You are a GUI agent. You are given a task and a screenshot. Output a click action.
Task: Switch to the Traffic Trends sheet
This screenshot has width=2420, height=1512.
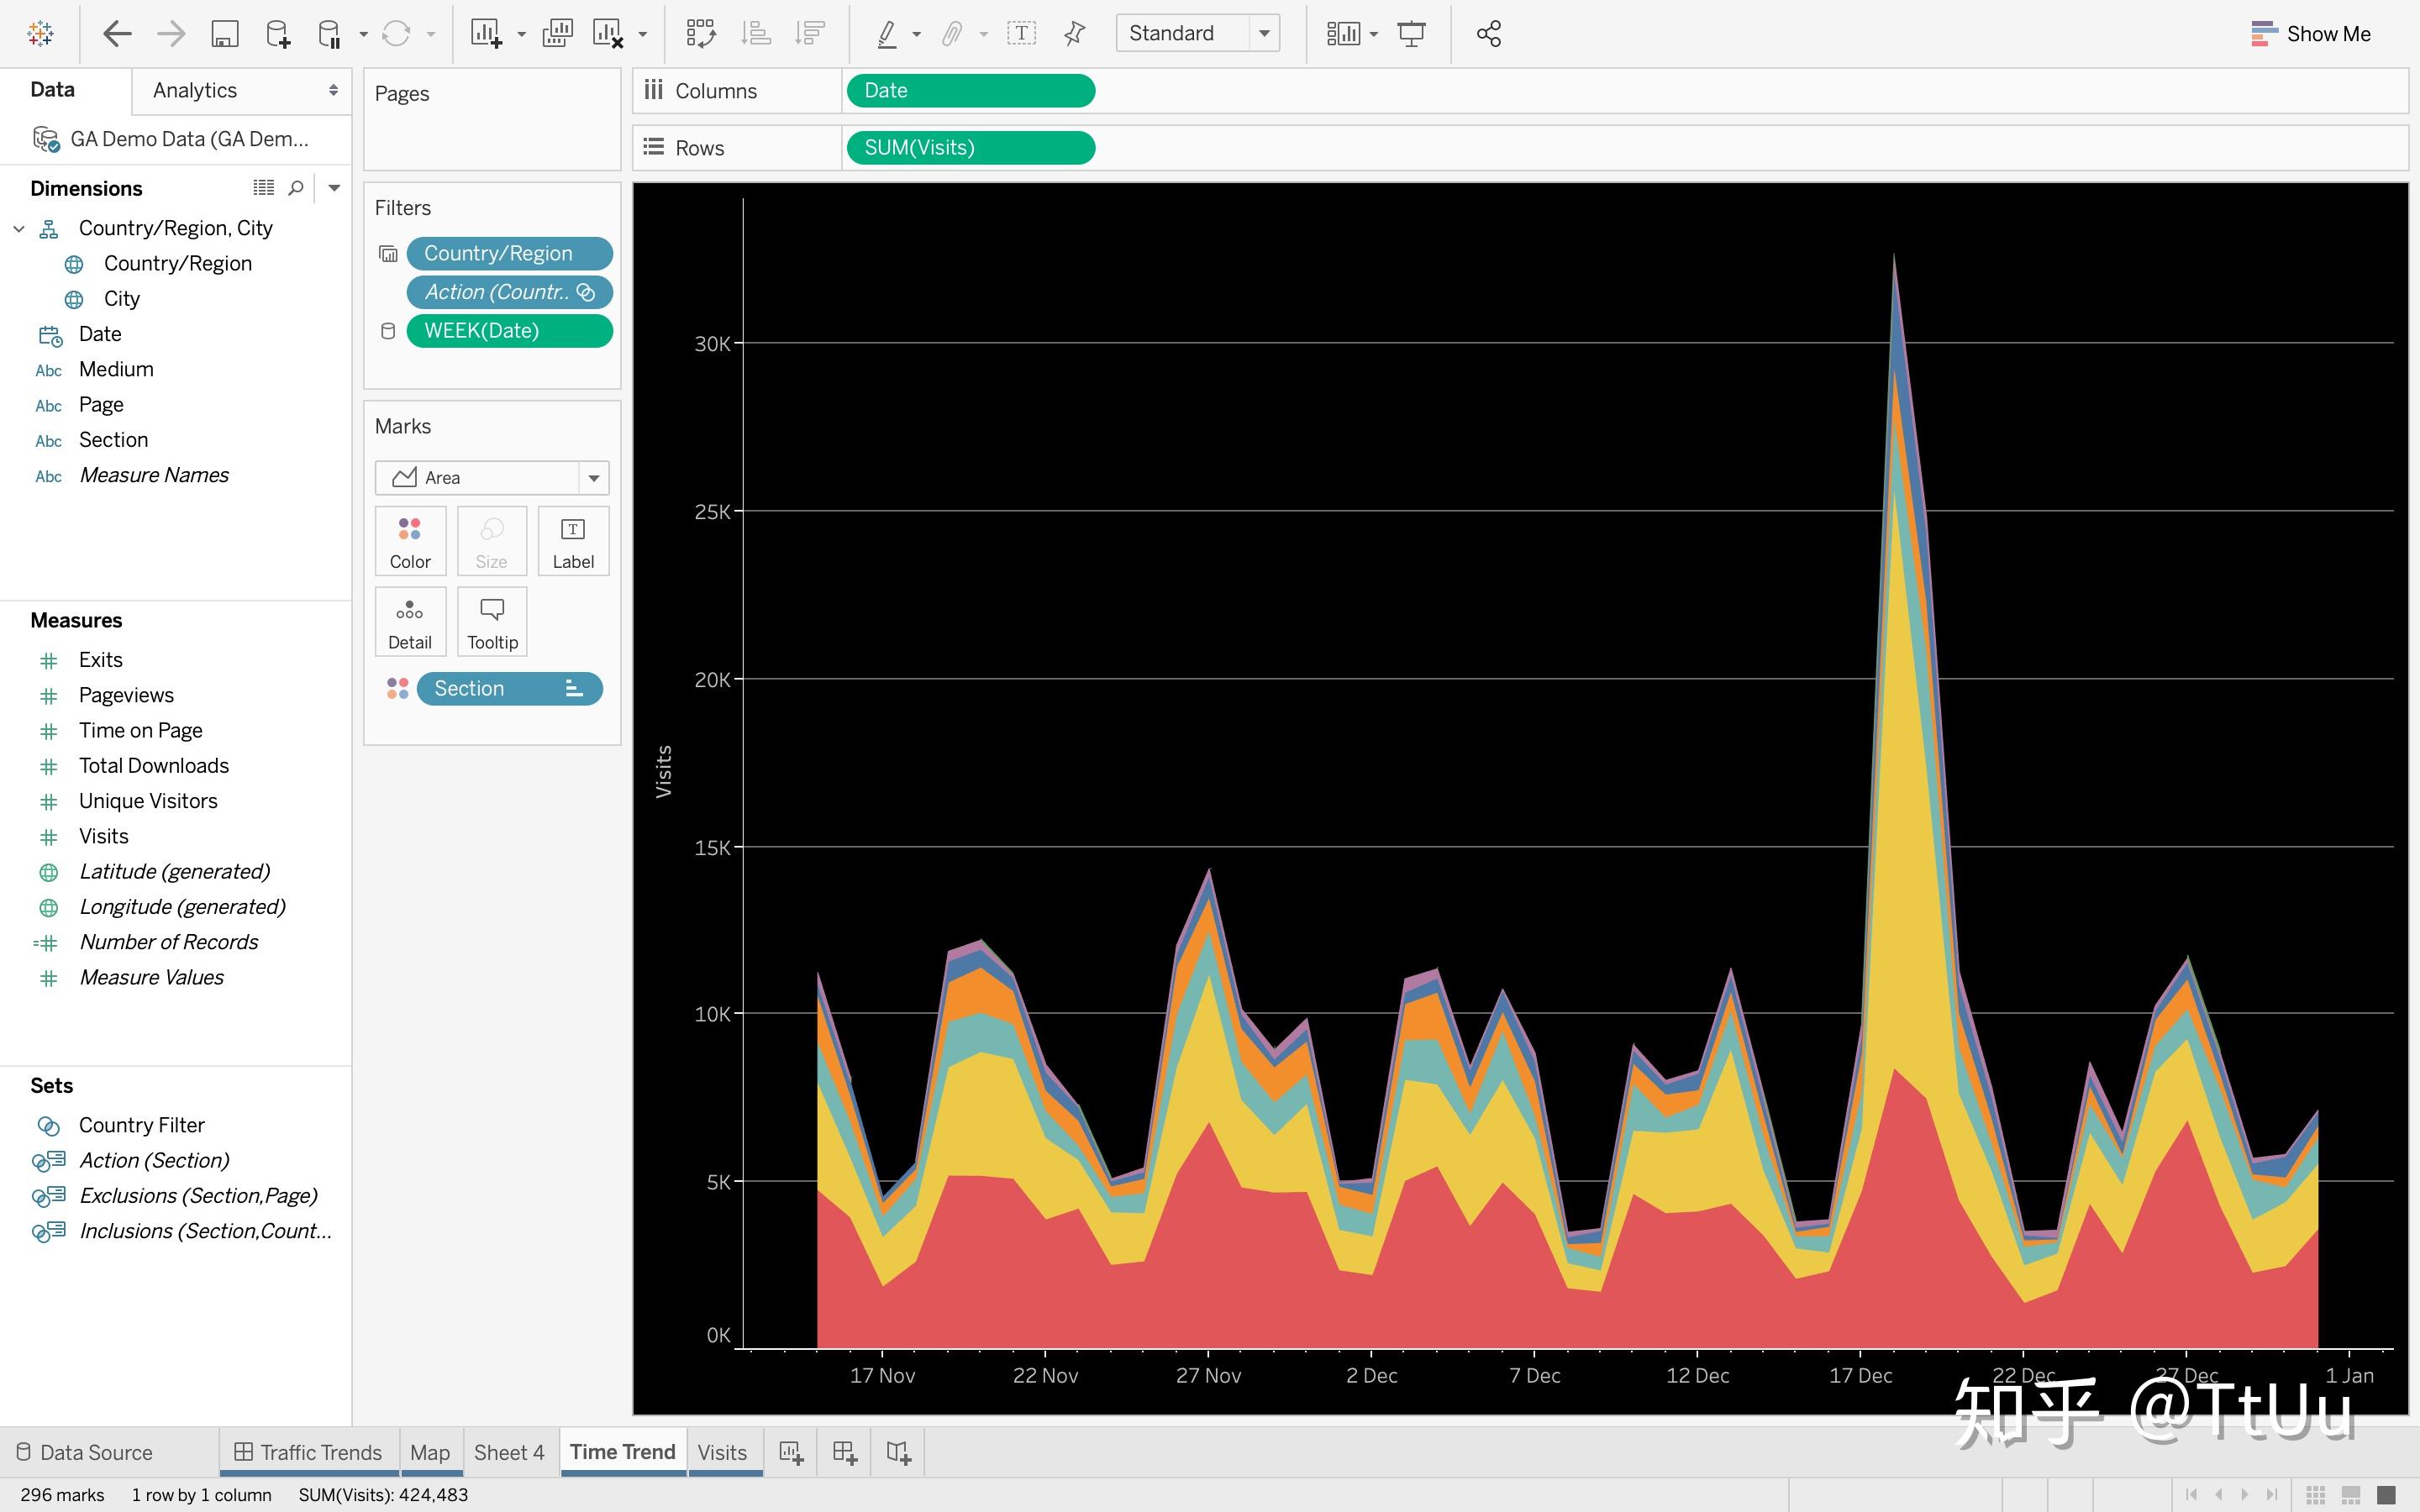308,1453
